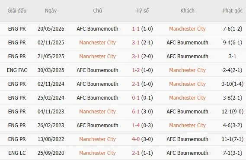Click the 0-1 (0-1) score result
246x160 pixels.
142,98
